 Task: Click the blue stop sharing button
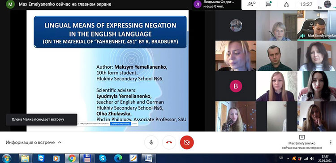[120, 123]
